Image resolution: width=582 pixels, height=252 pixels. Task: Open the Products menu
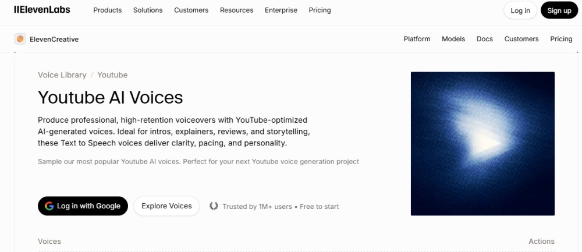(x=108, y=10)
